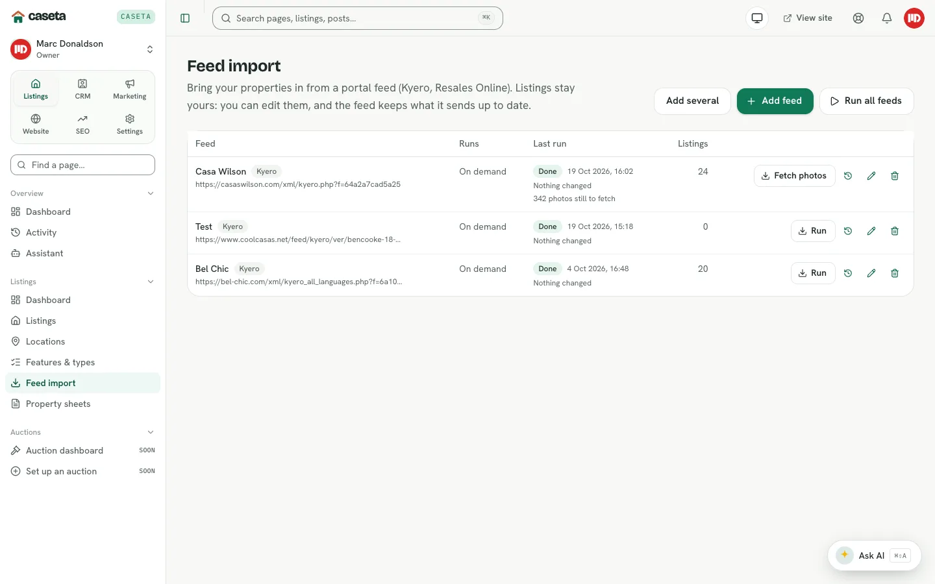Image resolution: width=935 pixels, height=584 pixels.
Task: Fetch photos for Casa Wilson feed
Action: tap(794, 176)
